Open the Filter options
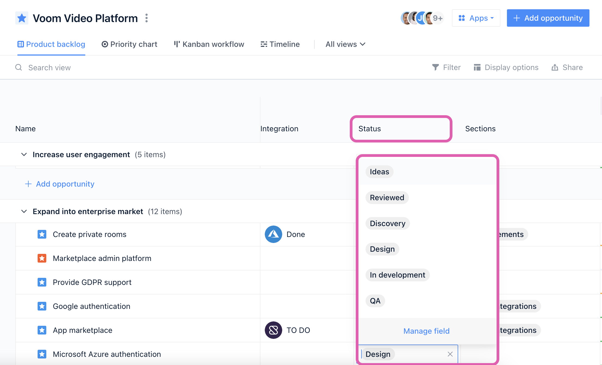The width and height of the screenshot is (602, 365). pos(446,67)
